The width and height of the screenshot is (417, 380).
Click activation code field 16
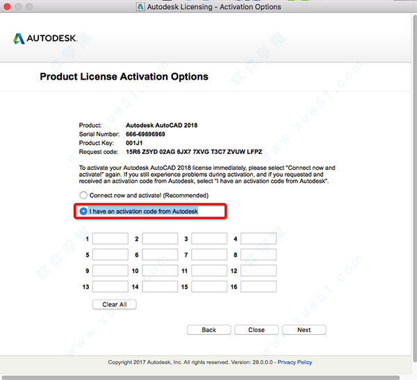[x=259, y=286]
